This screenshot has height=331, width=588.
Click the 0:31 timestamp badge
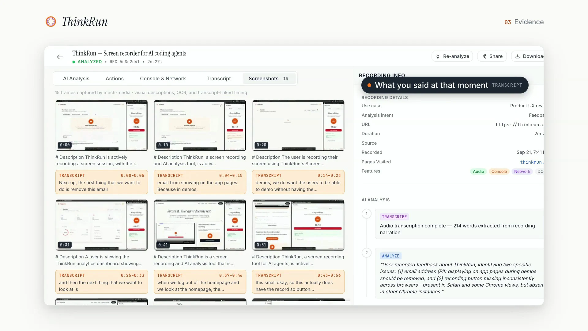65,245
